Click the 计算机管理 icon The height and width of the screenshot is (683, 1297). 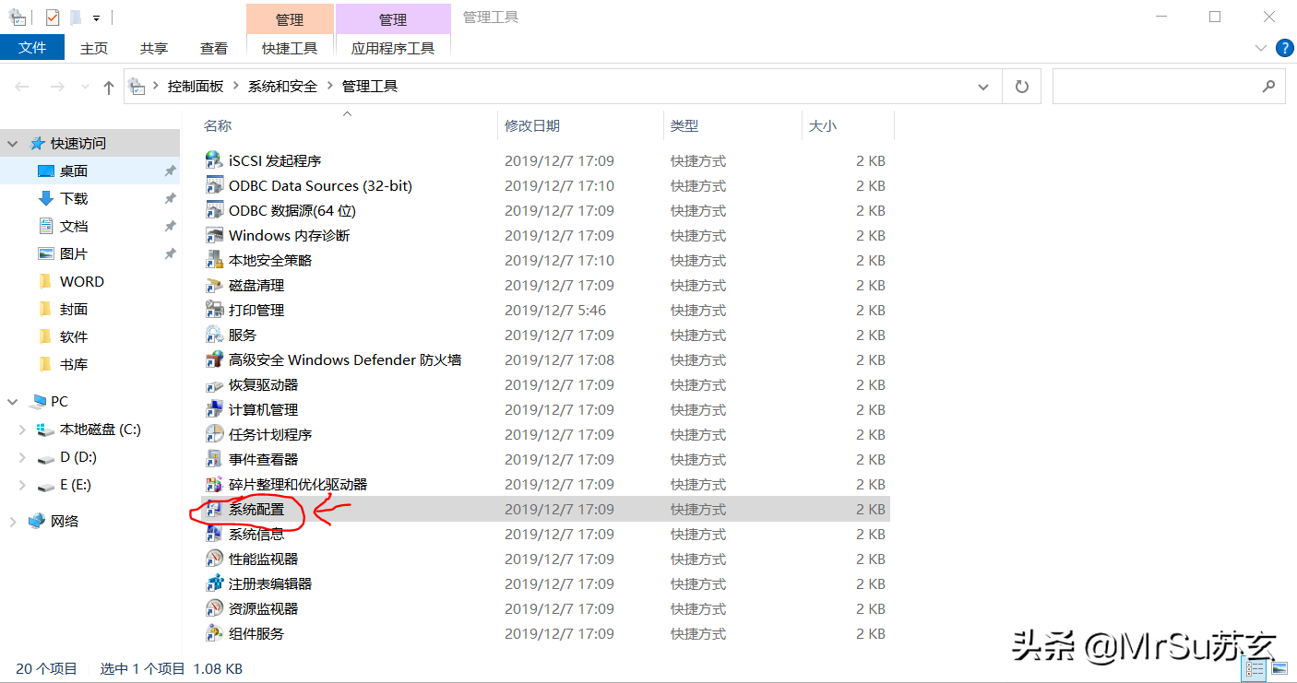[x=214, y=409]
